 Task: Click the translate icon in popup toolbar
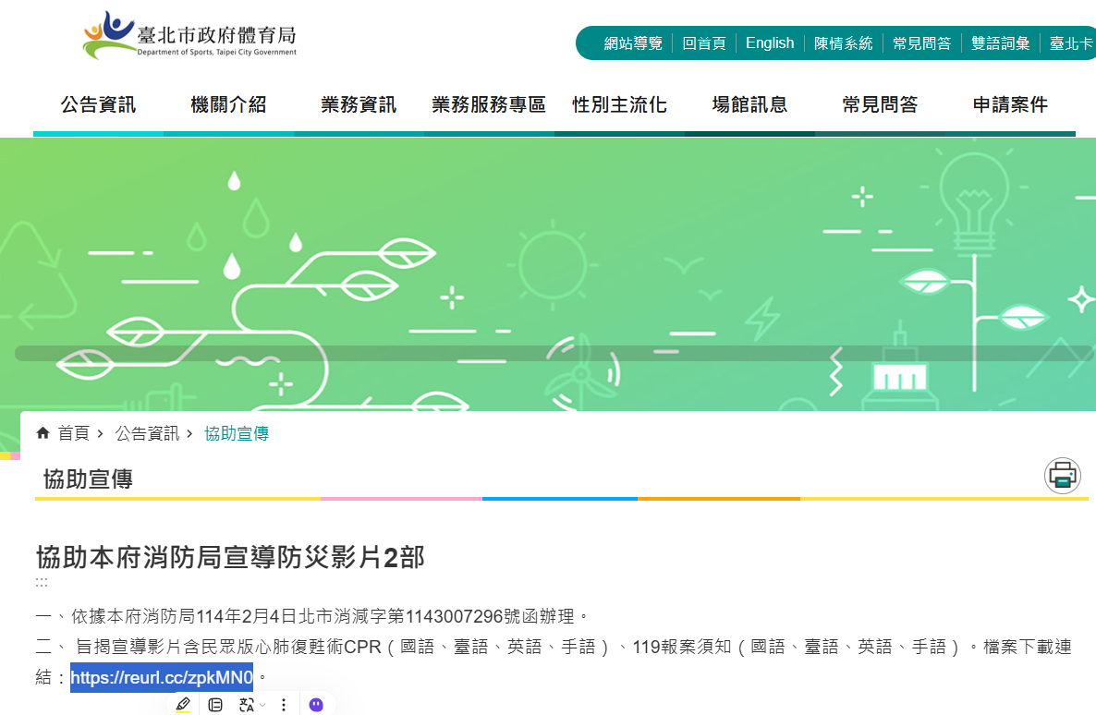[x=246, y=705]
